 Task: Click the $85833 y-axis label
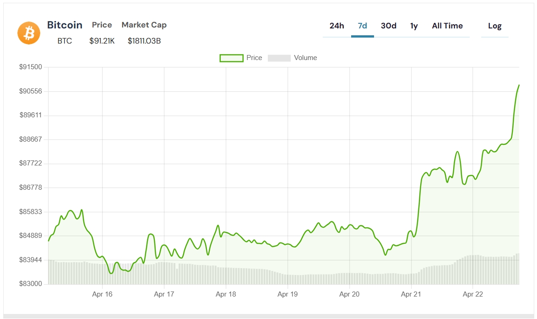[x=31, y=211]
